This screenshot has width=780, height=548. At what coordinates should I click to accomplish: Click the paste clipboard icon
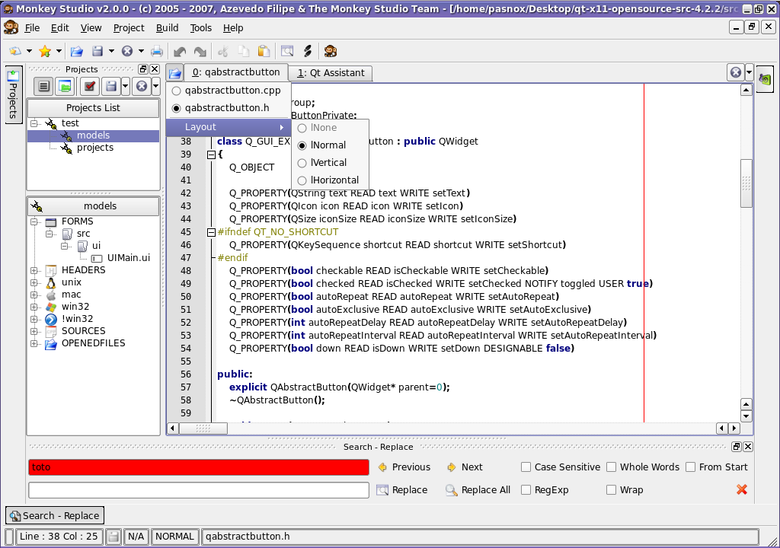pos(264,51)
